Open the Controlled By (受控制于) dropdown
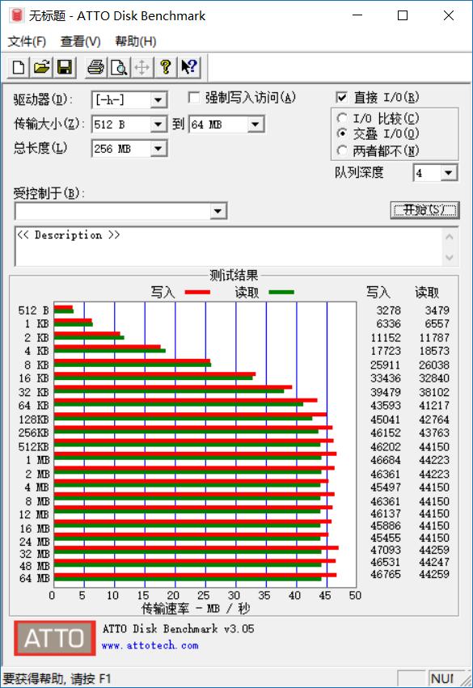Viewport: 473px width, 688px height. (x=217, y=212)
